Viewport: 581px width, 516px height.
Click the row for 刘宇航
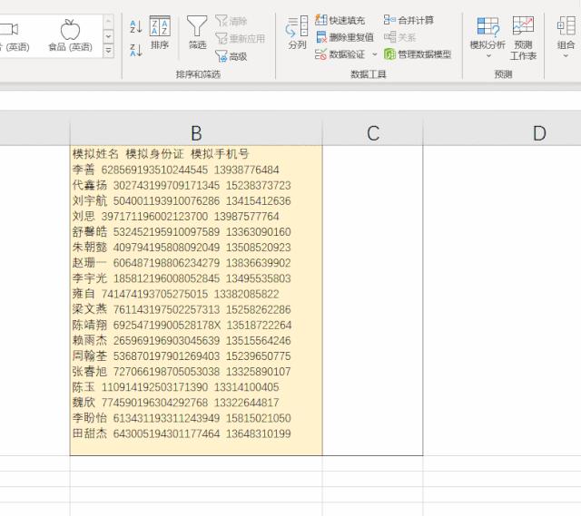[x=182, y=200]
